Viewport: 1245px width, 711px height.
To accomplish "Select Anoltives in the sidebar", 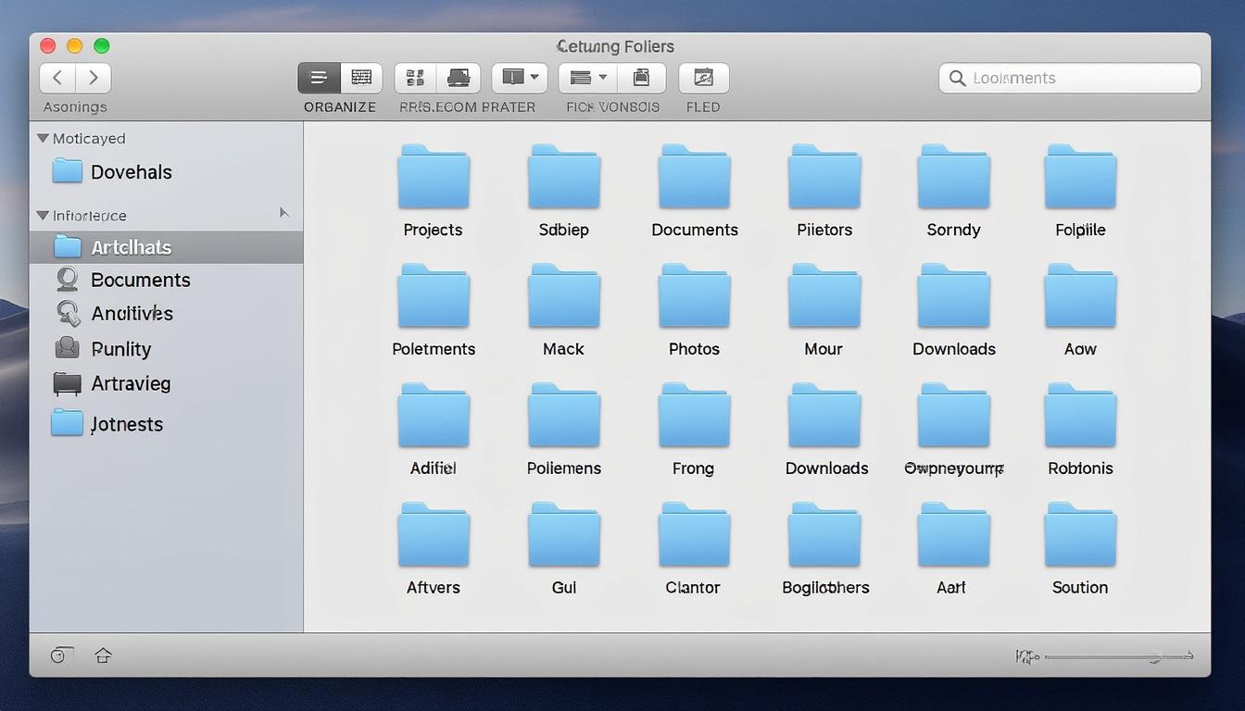I will 167,313.
